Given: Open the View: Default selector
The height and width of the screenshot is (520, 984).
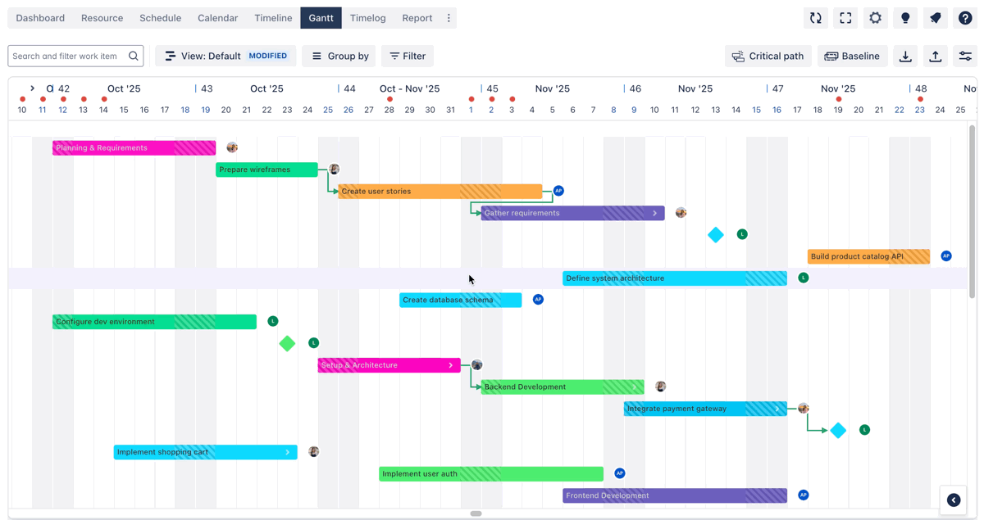Looking at the screenshot, I should click(225, 57).
